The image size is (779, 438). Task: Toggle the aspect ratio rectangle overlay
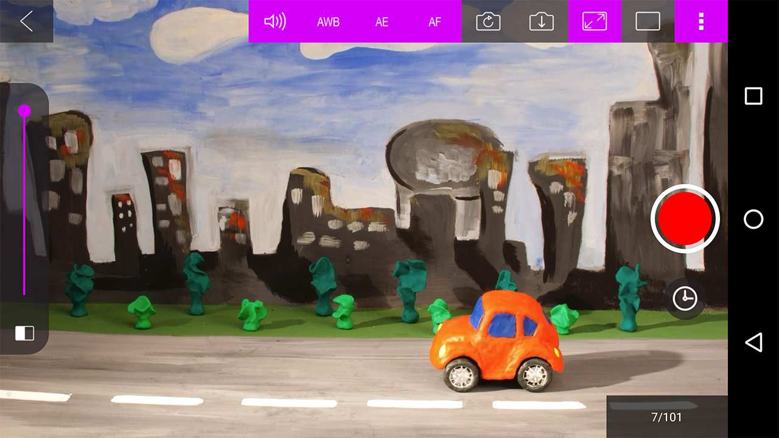point(648,21)
